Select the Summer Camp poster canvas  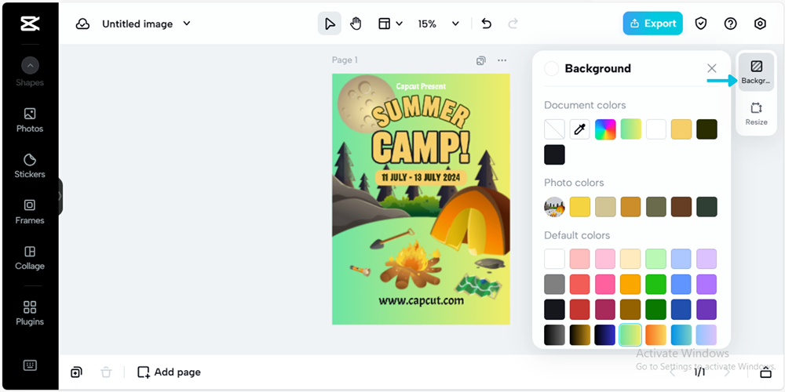[x=421, y=199]
